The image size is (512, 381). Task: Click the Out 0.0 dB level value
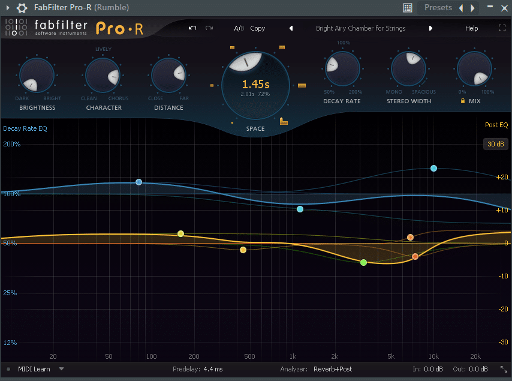(478, 369)
